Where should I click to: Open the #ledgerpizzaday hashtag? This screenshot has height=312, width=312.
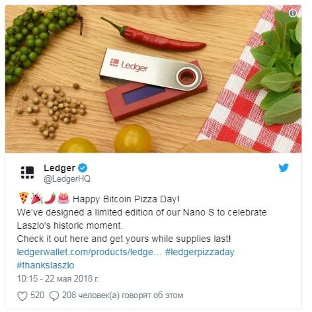point(200,252)
